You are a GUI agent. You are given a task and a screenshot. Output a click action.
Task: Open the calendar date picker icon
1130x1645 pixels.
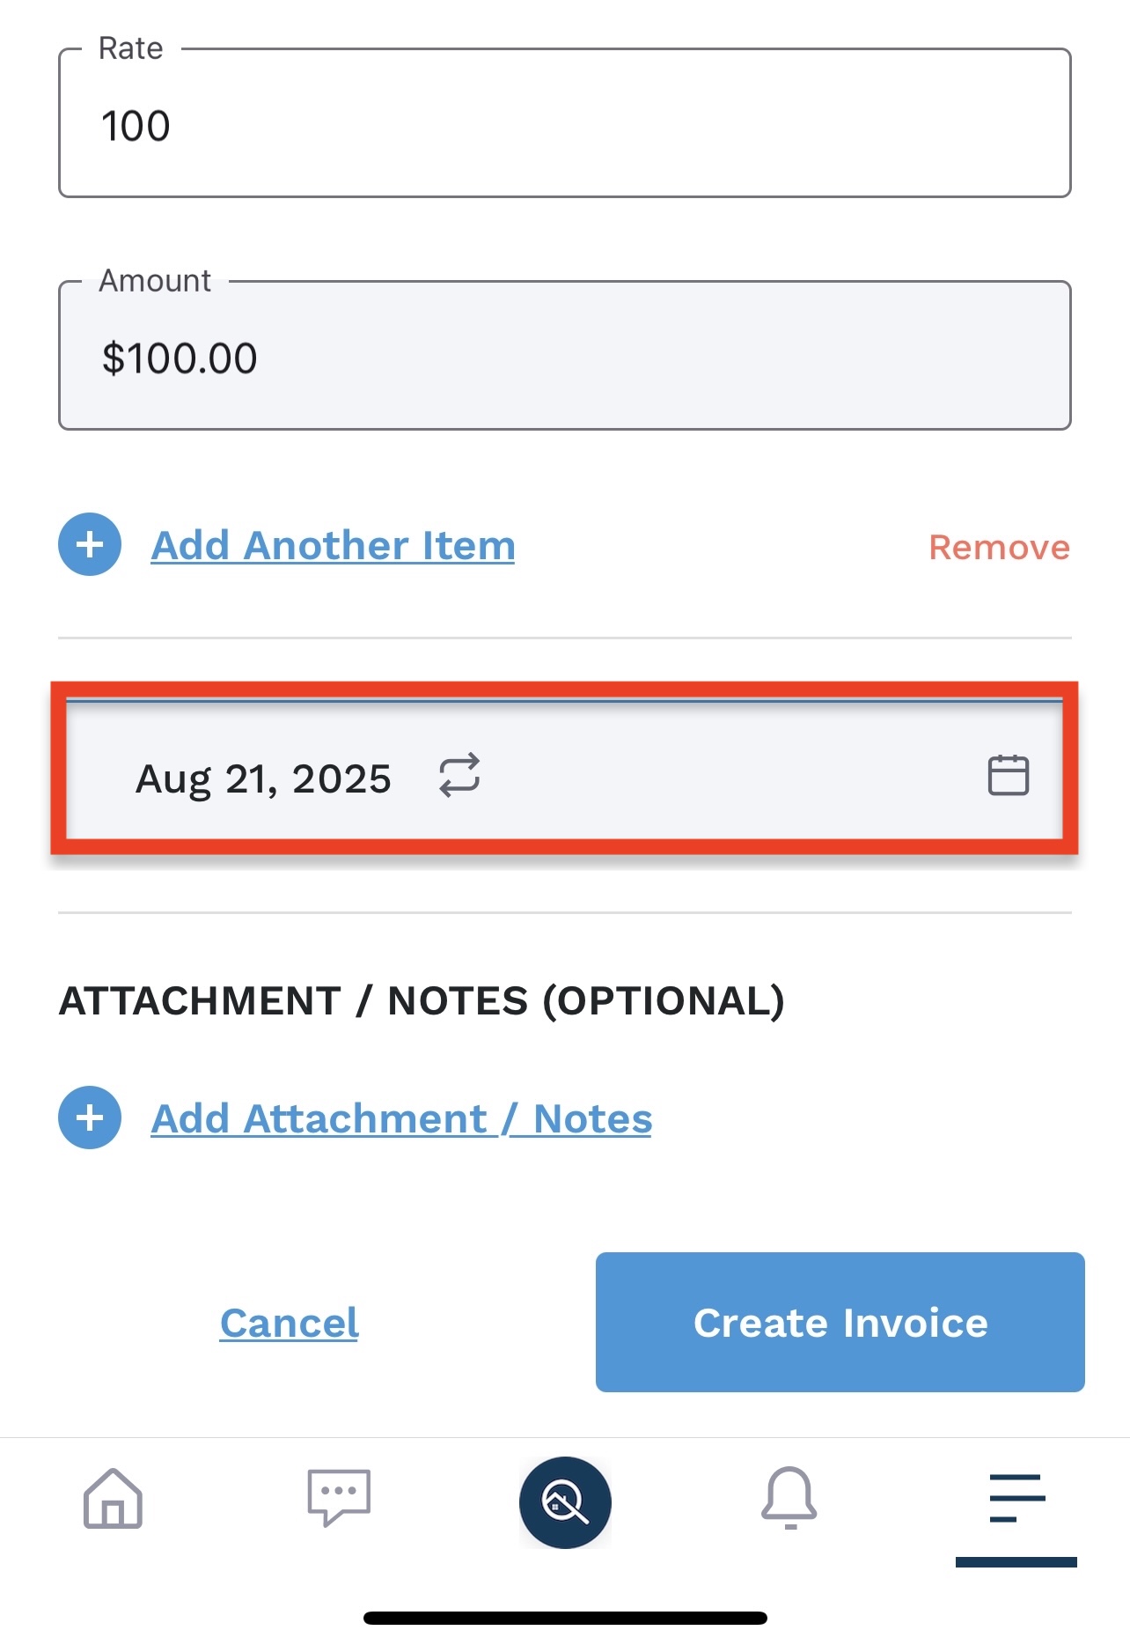pyautogui.click(x=1008, y=776)
